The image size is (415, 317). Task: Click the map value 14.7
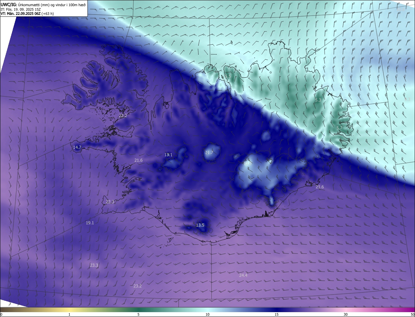point(77,147)
